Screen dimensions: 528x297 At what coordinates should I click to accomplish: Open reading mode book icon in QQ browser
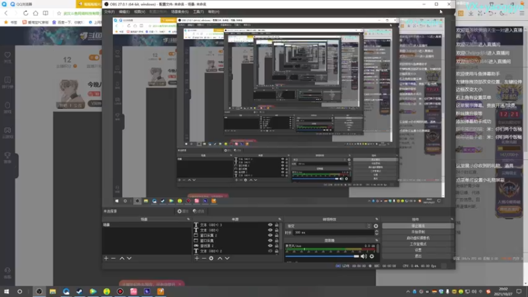click(x=46, y=13)
